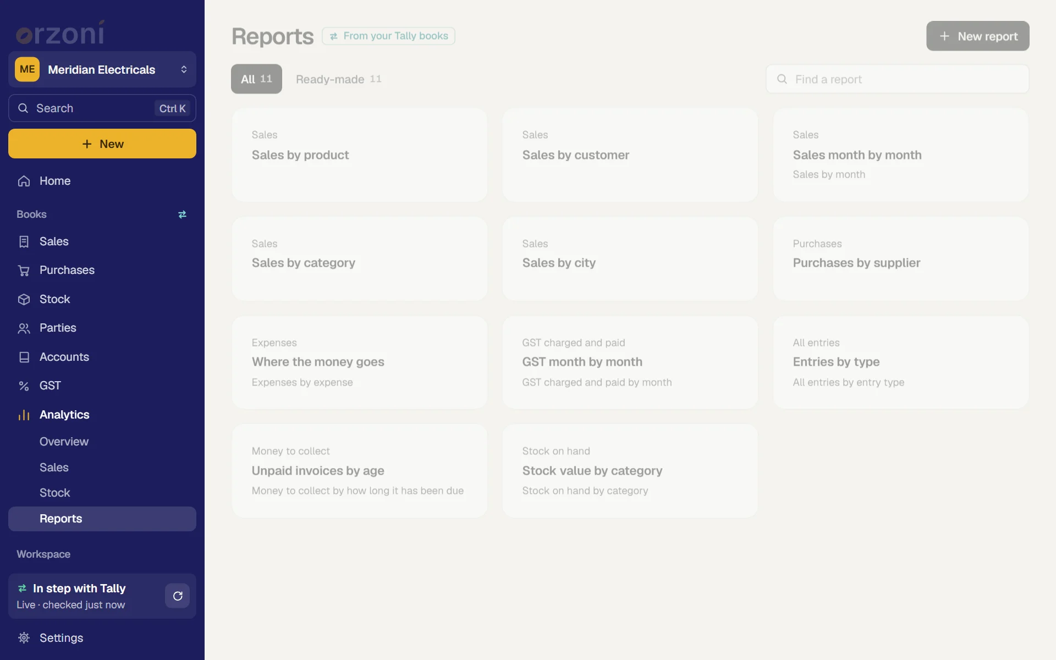The width and height of the screenshot is (1056, 660).
Task: Expand the Meridian Electricals company switcher
Action: pyautogui.click(x=102, y=69)
